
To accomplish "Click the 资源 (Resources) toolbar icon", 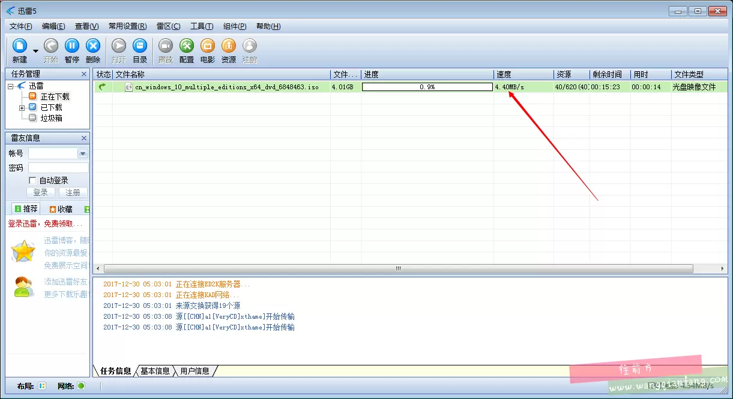I will [x=229, y=46].
